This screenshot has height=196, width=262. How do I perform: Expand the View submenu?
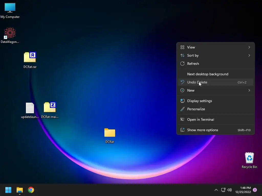click(x=215, y=47)
